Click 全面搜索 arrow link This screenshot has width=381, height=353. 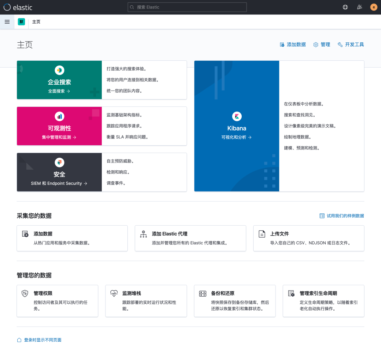(59, 91)
